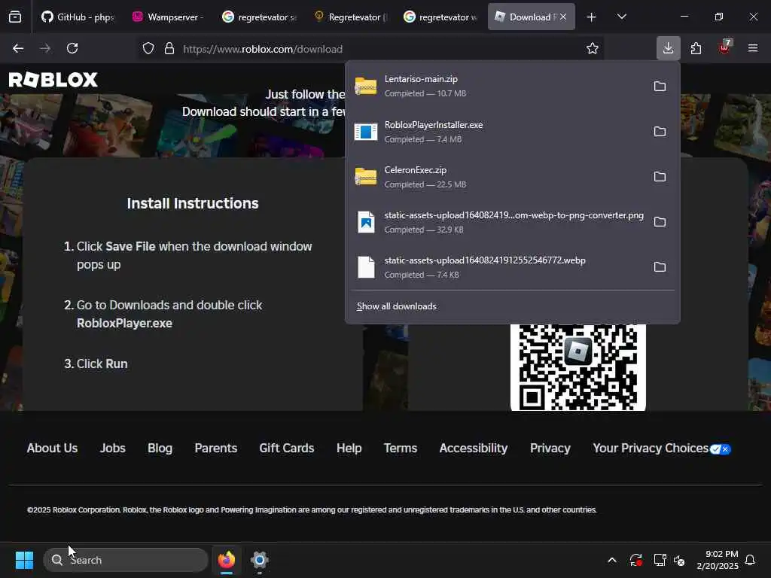
Task: Open the Firefox hamburger application menu
Action: [x=752, y=48]
